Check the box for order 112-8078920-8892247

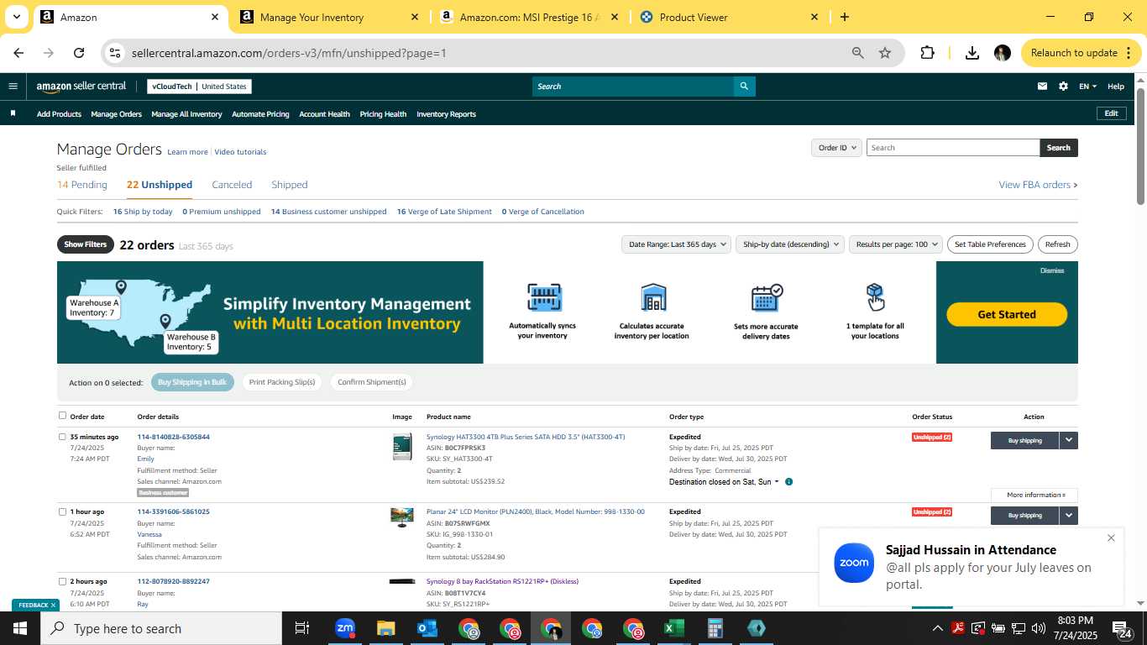pyautogui.click(x=62, y=581)
